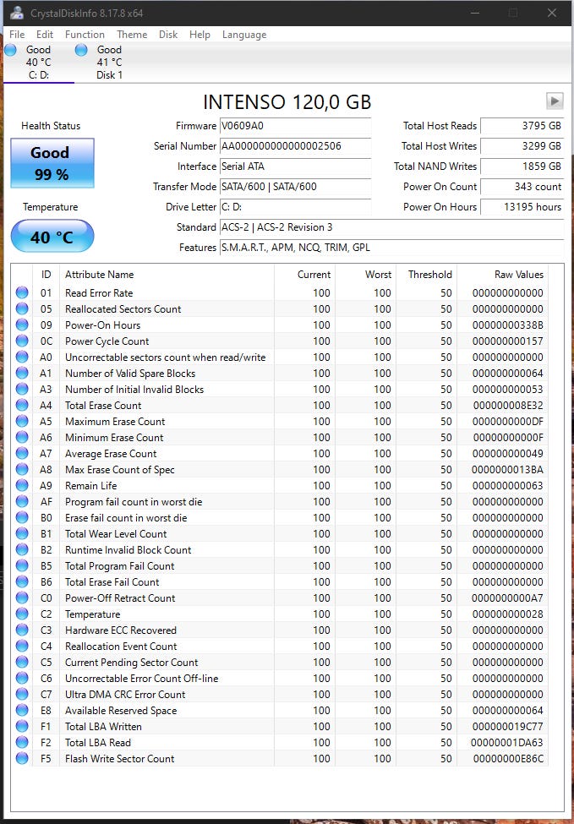Click the status orb for Hardware ECC Recovered
The height and width of the screenshot is (824, 574).
click(22, 630)
